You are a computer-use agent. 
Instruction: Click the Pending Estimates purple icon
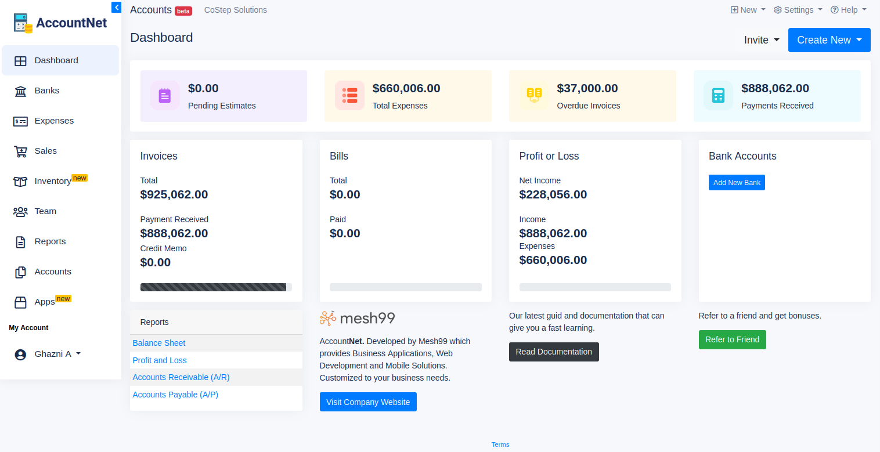tap(164, 95)
